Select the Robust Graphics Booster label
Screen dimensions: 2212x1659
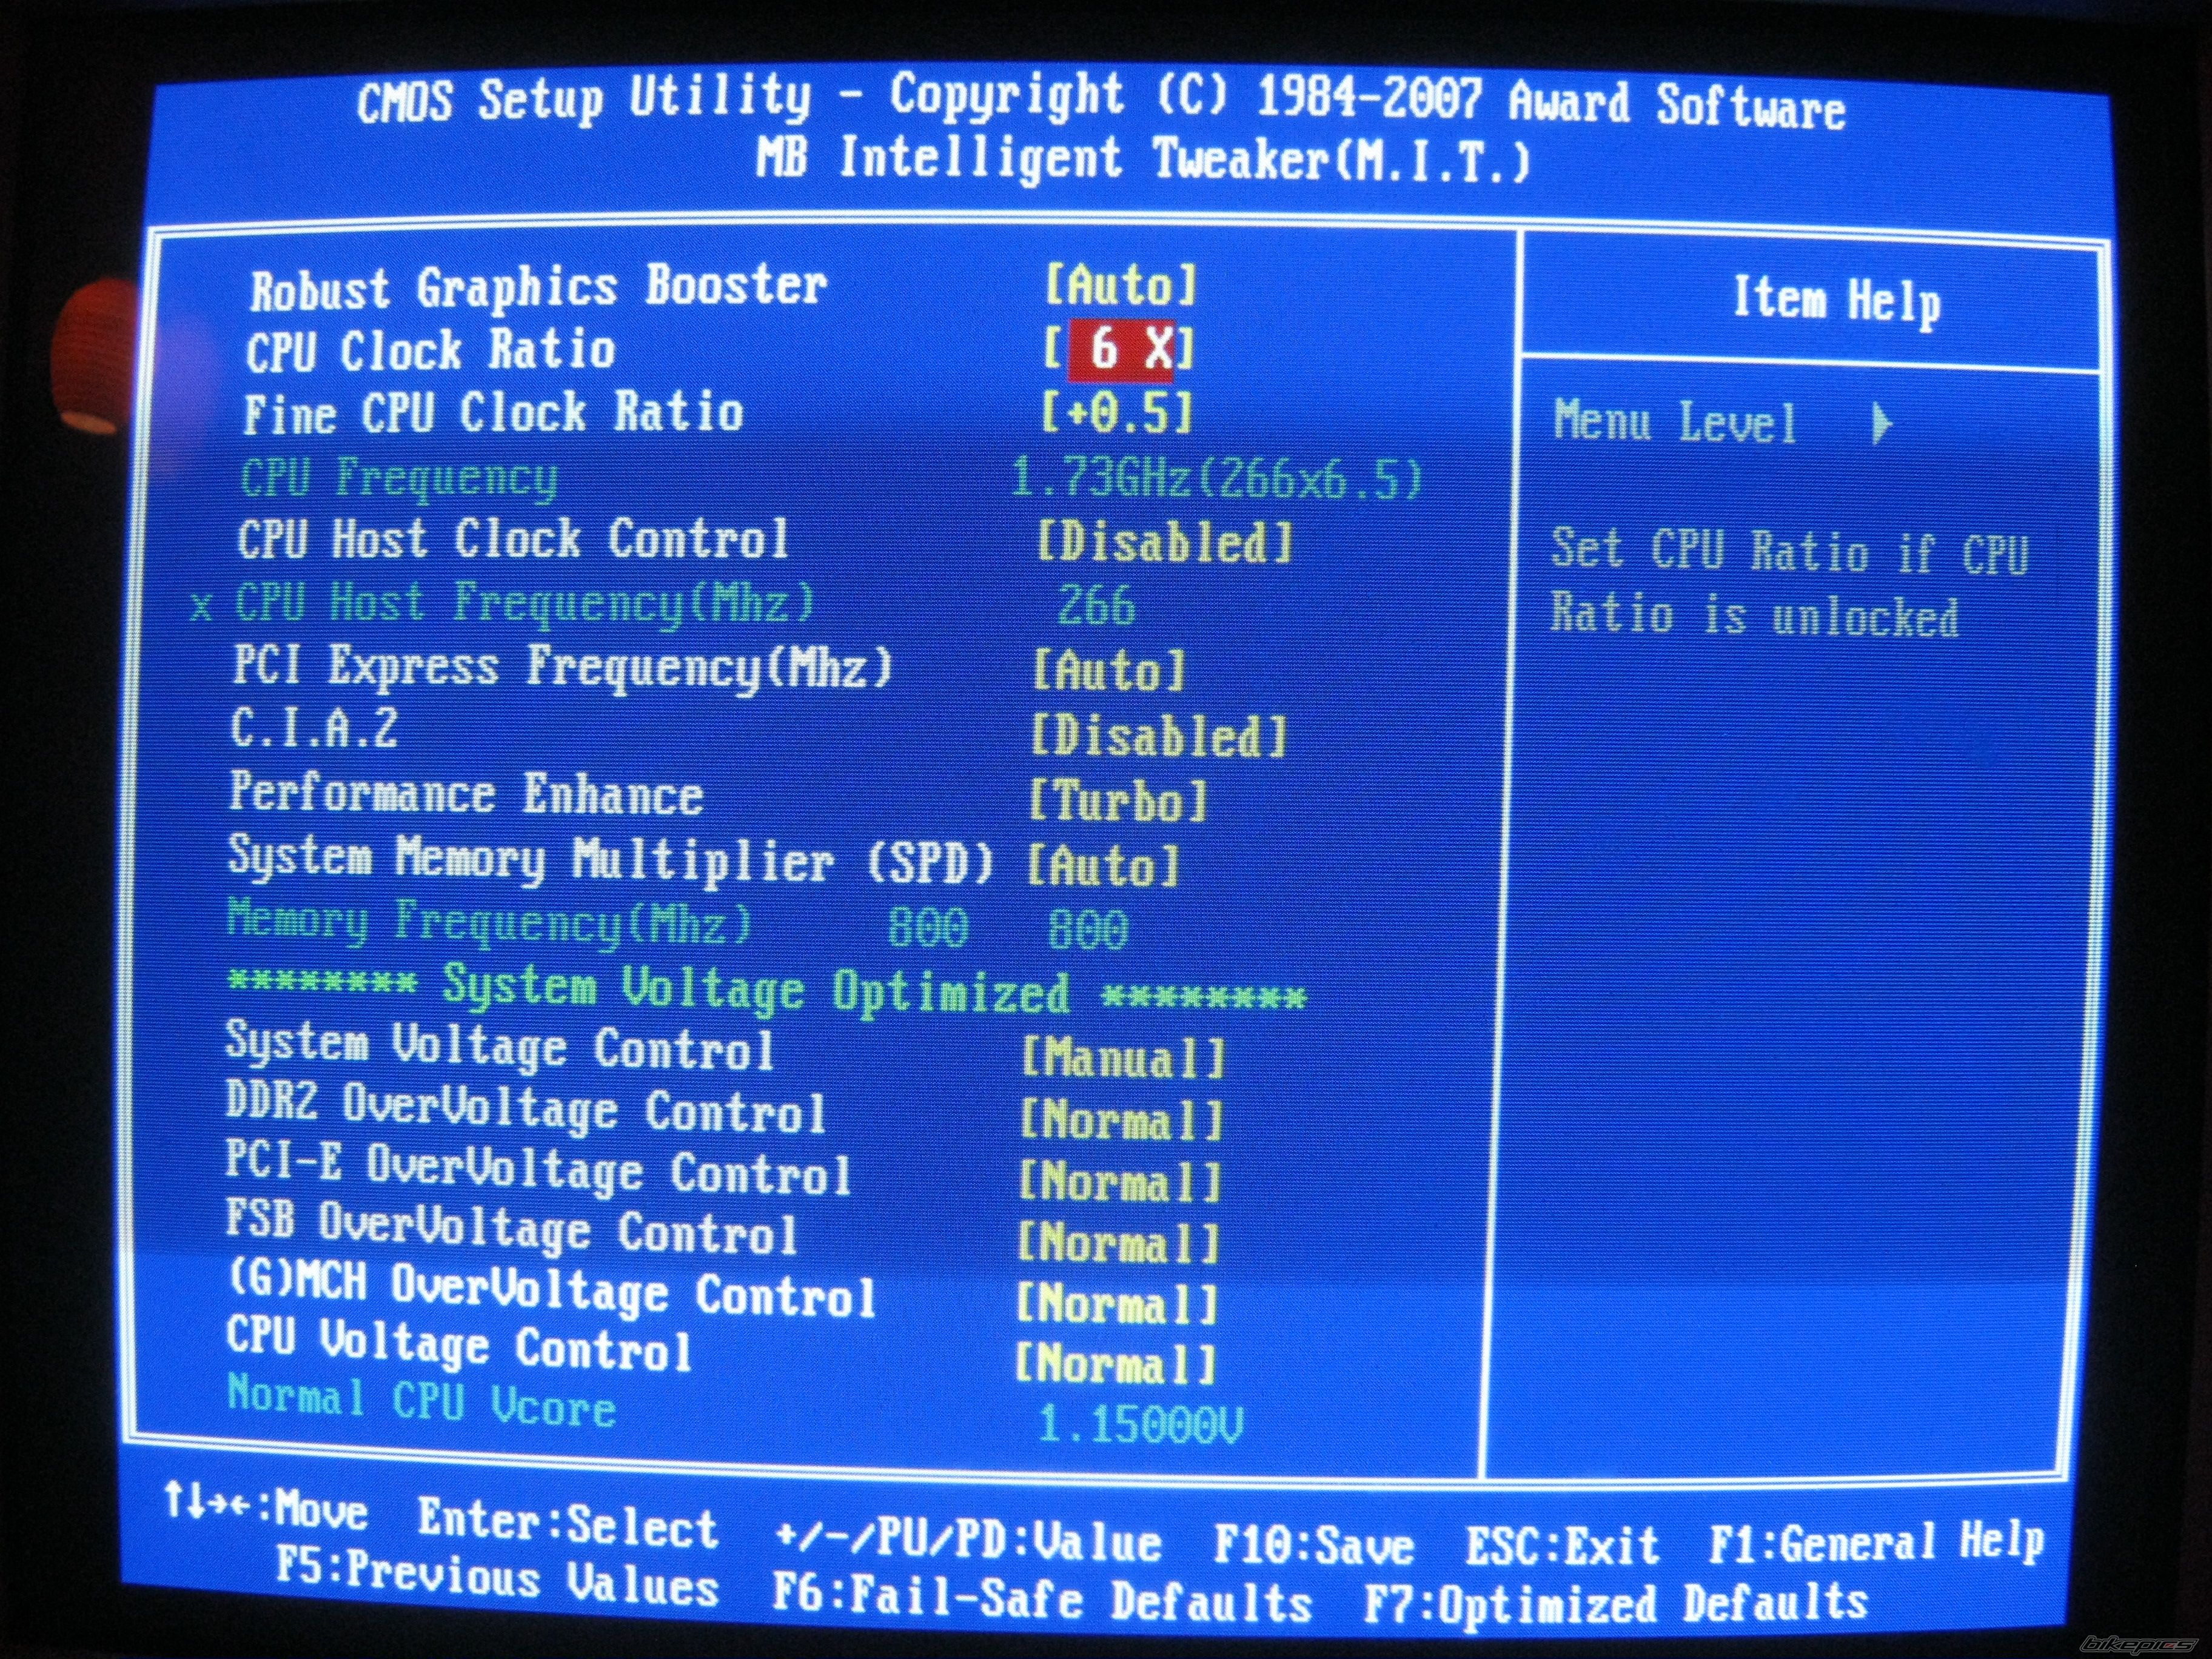point(538,288)
